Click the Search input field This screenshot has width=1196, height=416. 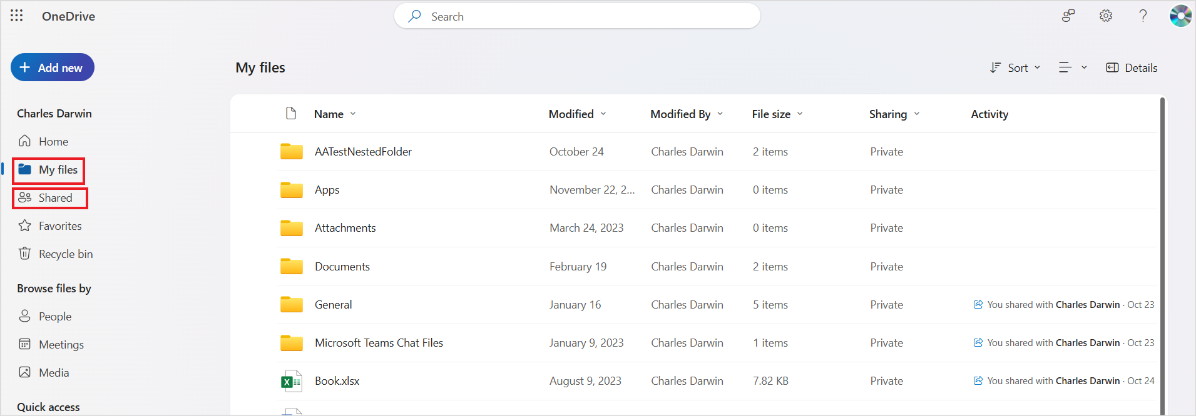coord(577,17)
